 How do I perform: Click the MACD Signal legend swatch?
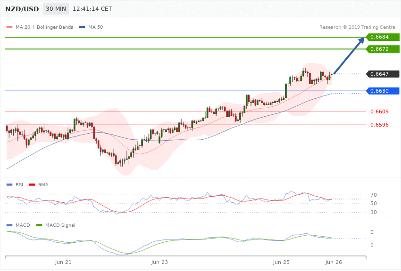[39, 225]
